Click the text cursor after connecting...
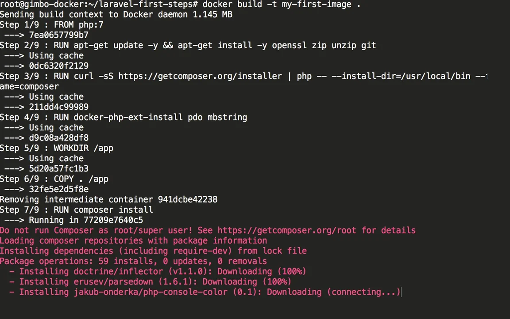Image resolution: width=510 pixels, height=319 pixels. click(402, 292)
